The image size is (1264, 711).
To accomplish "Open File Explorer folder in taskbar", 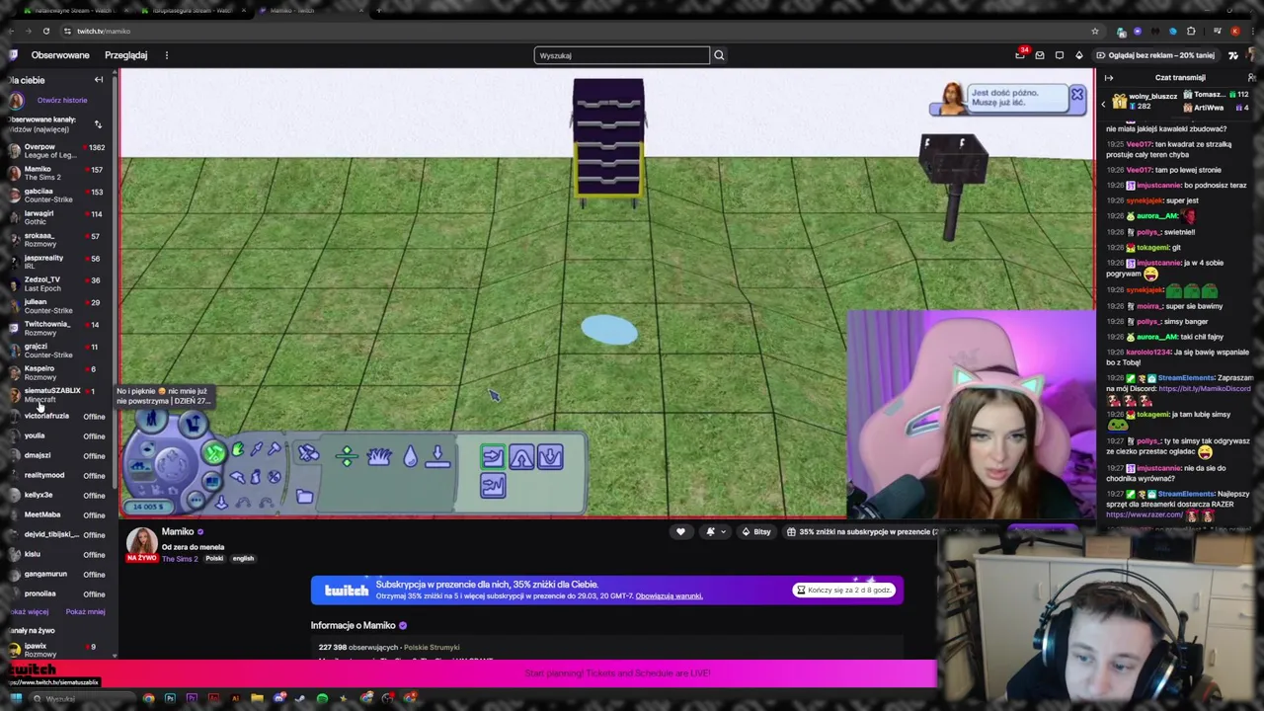I will pyautogui.click(x=257, y=699).
